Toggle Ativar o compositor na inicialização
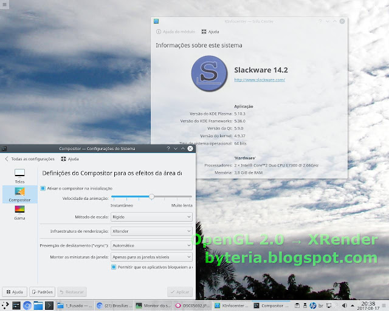The height and width of the screenshot is (311, 389). pos(76,188)
